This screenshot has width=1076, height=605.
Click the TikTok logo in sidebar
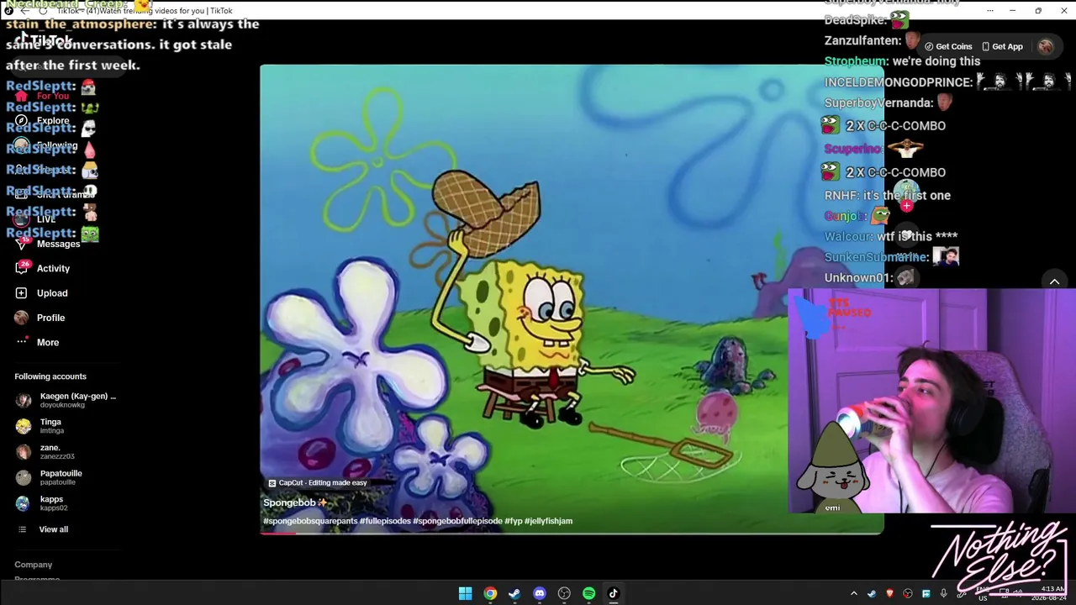click(x=45, y=40)
